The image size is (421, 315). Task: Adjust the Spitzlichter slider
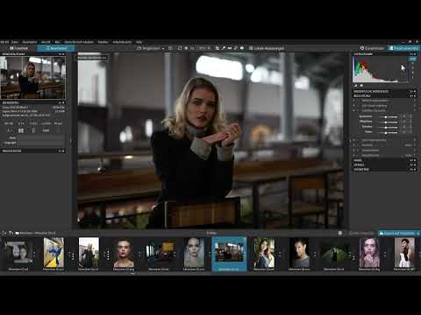click(x=389, y=116)
